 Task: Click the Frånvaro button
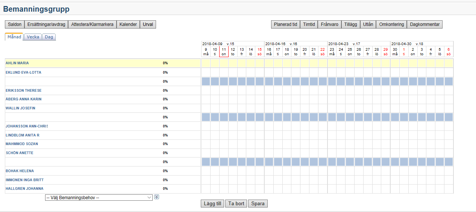[x=329, y=24]
